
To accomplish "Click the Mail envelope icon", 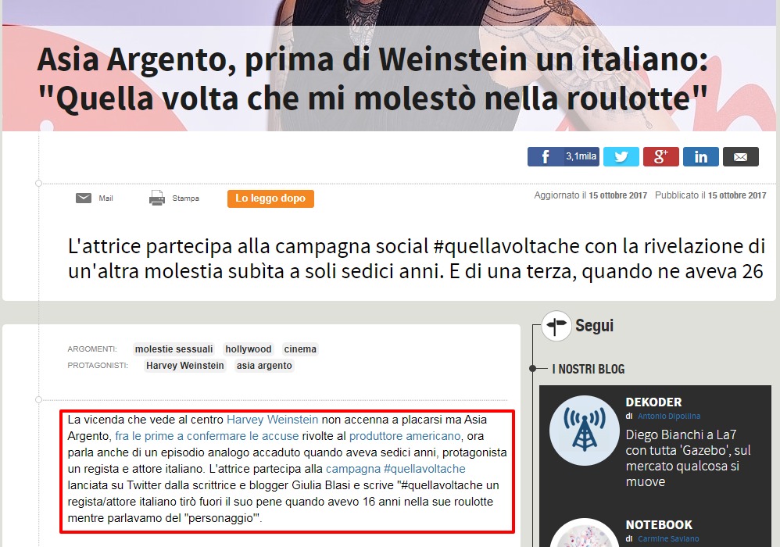I will click(84, 198).
